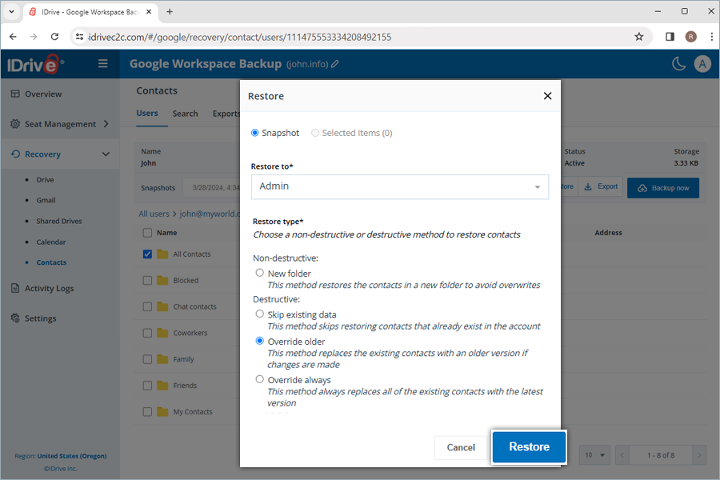Open Chrome side panel icon
This screenshot has width=720, height=480.
pos(670,37)
